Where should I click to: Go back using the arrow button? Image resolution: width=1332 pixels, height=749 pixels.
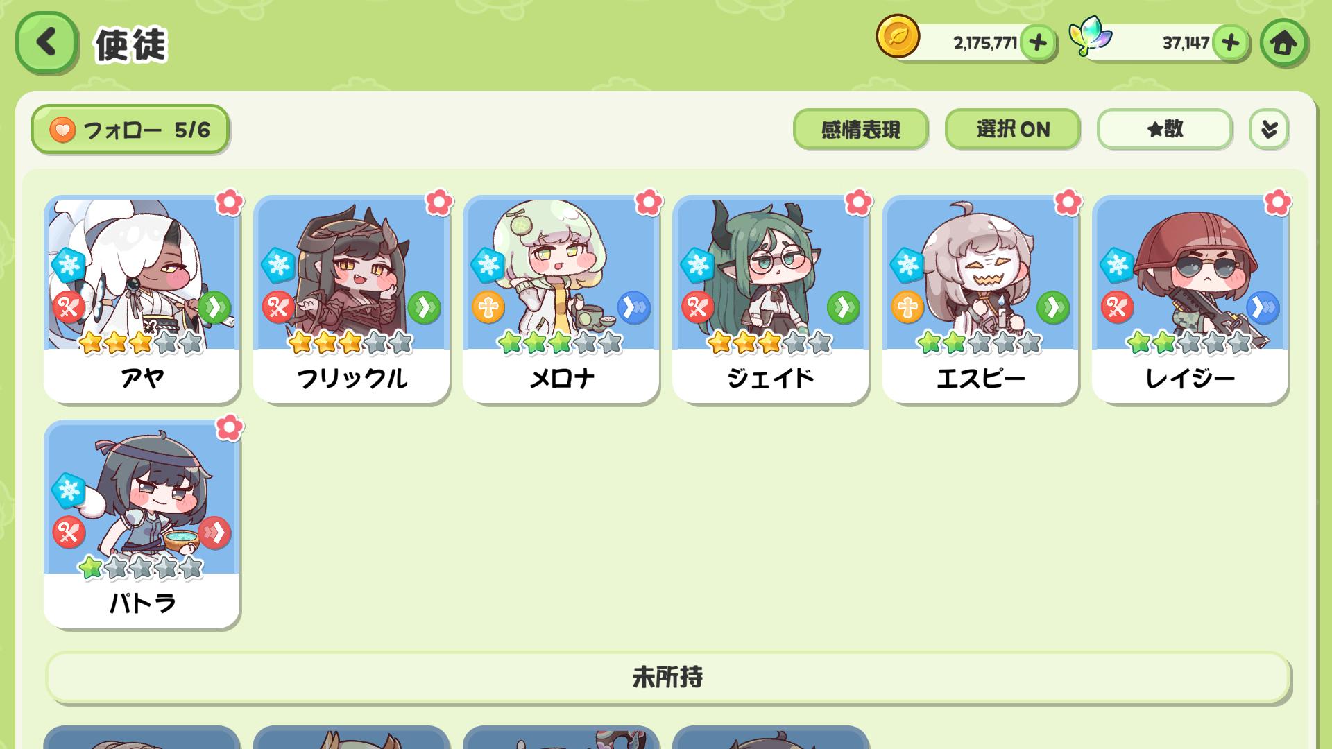click(x=46, y=43)
